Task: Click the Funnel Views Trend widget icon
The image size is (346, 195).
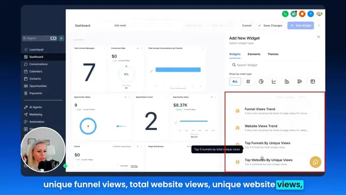Action: click(237, 111)
